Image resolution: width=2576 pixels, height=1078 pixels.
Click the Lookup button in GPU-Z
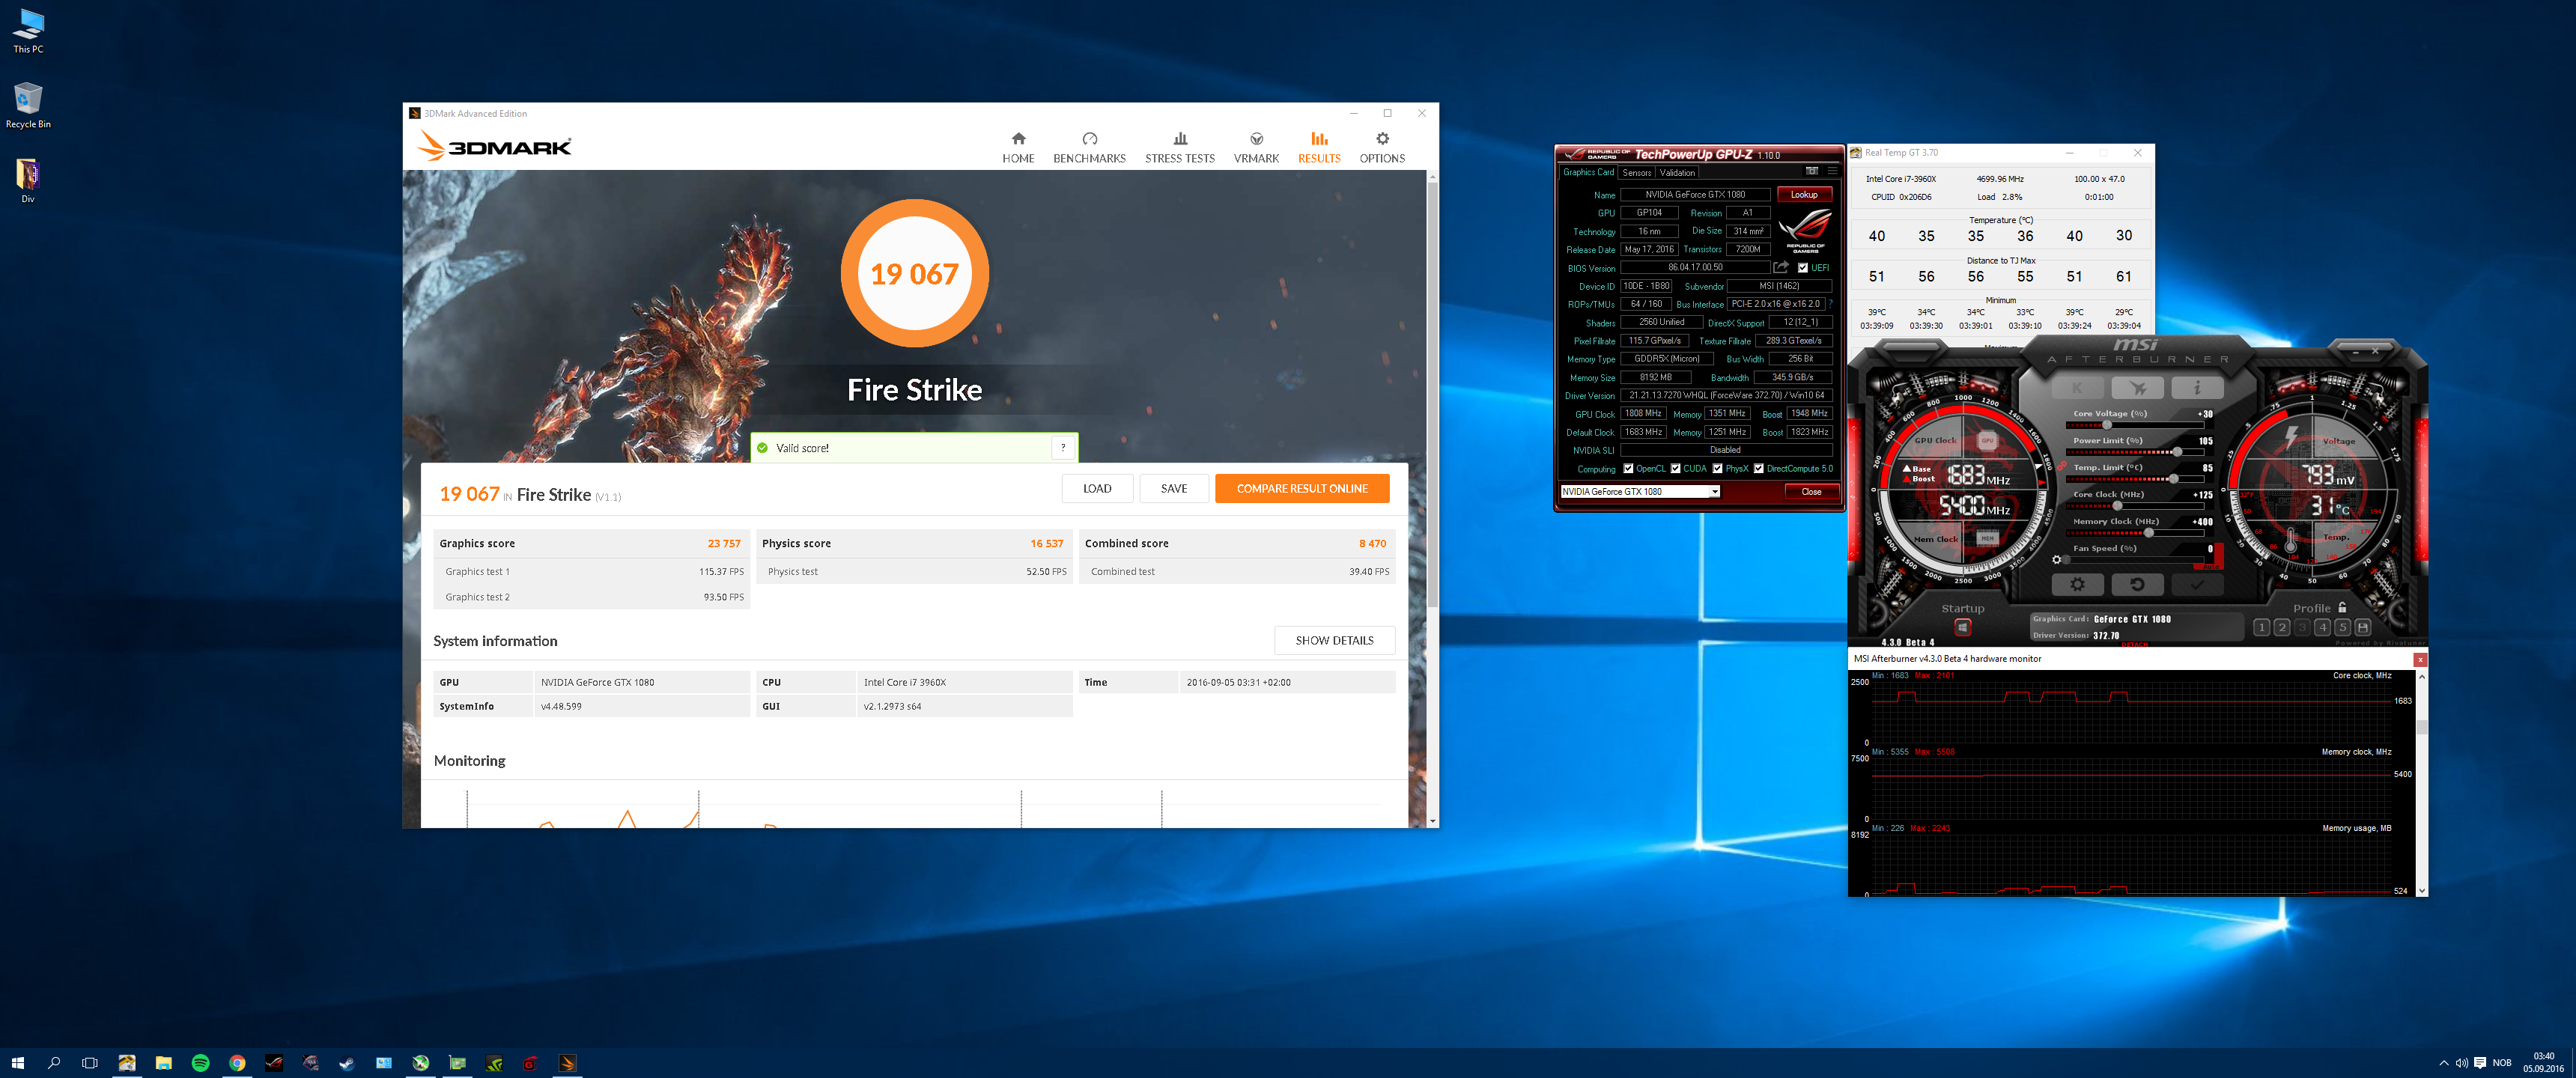pyautogui.click(x=1804, y=194)
